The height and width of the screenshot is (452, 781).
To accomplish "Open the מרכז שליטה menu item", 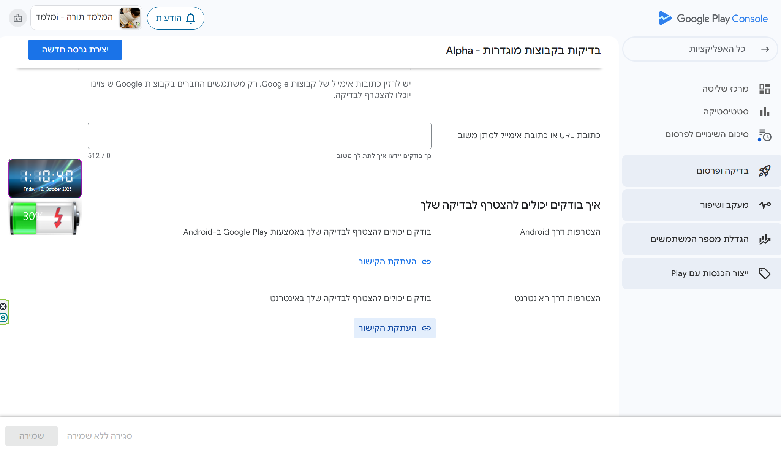I will coord(725,89).
